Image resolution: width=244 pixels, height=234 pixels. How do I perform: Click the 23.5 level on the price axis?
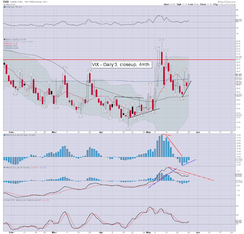point(238,41)
